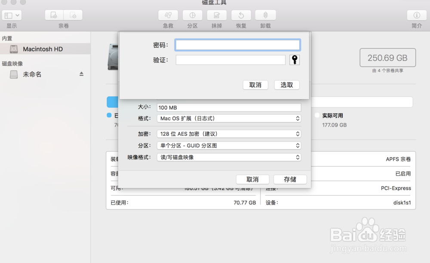The width and height of the screenshot is (430, 263).
Task: Click the remove volume toolbar icon
Action: [x=73, y=15]
